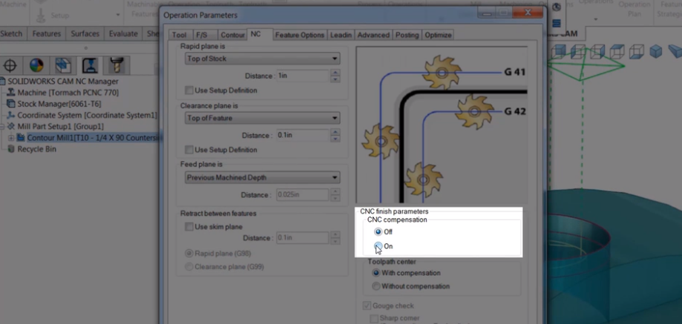Screen dimensions: 682x324
Task: Select the second view cube with left face shaded
Action: tap(578, 51)
